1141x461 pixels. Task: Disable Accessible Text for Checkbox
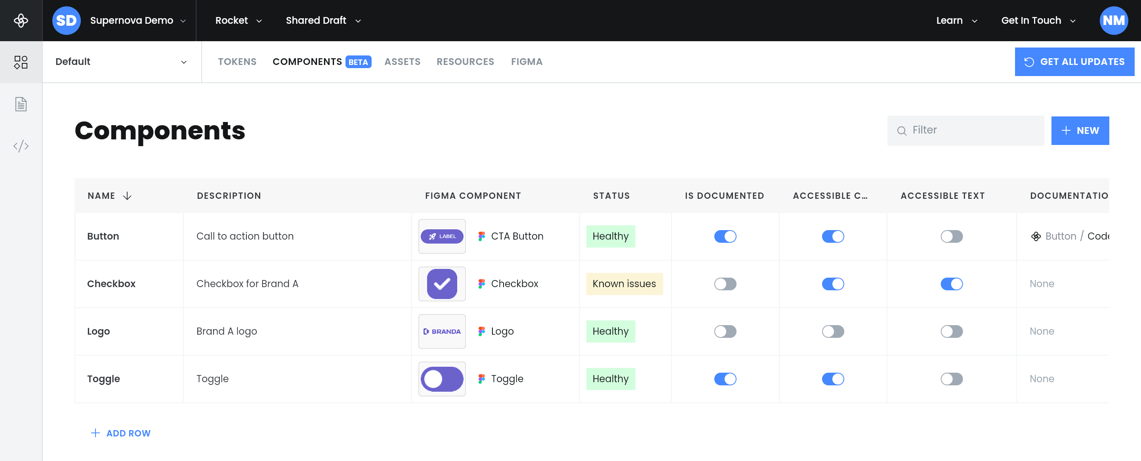[951, 284]
